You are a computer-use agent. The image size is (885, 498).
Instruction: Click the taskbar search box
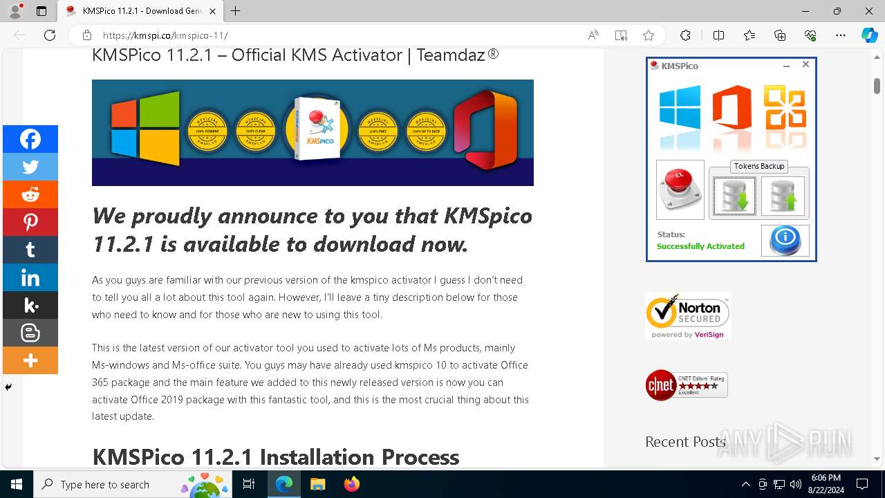pos(133,484)
